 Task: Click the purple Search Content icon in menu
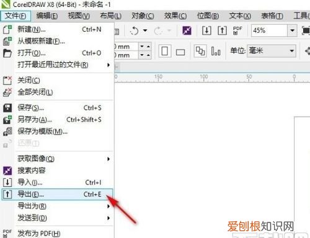(x=7, y=170)
